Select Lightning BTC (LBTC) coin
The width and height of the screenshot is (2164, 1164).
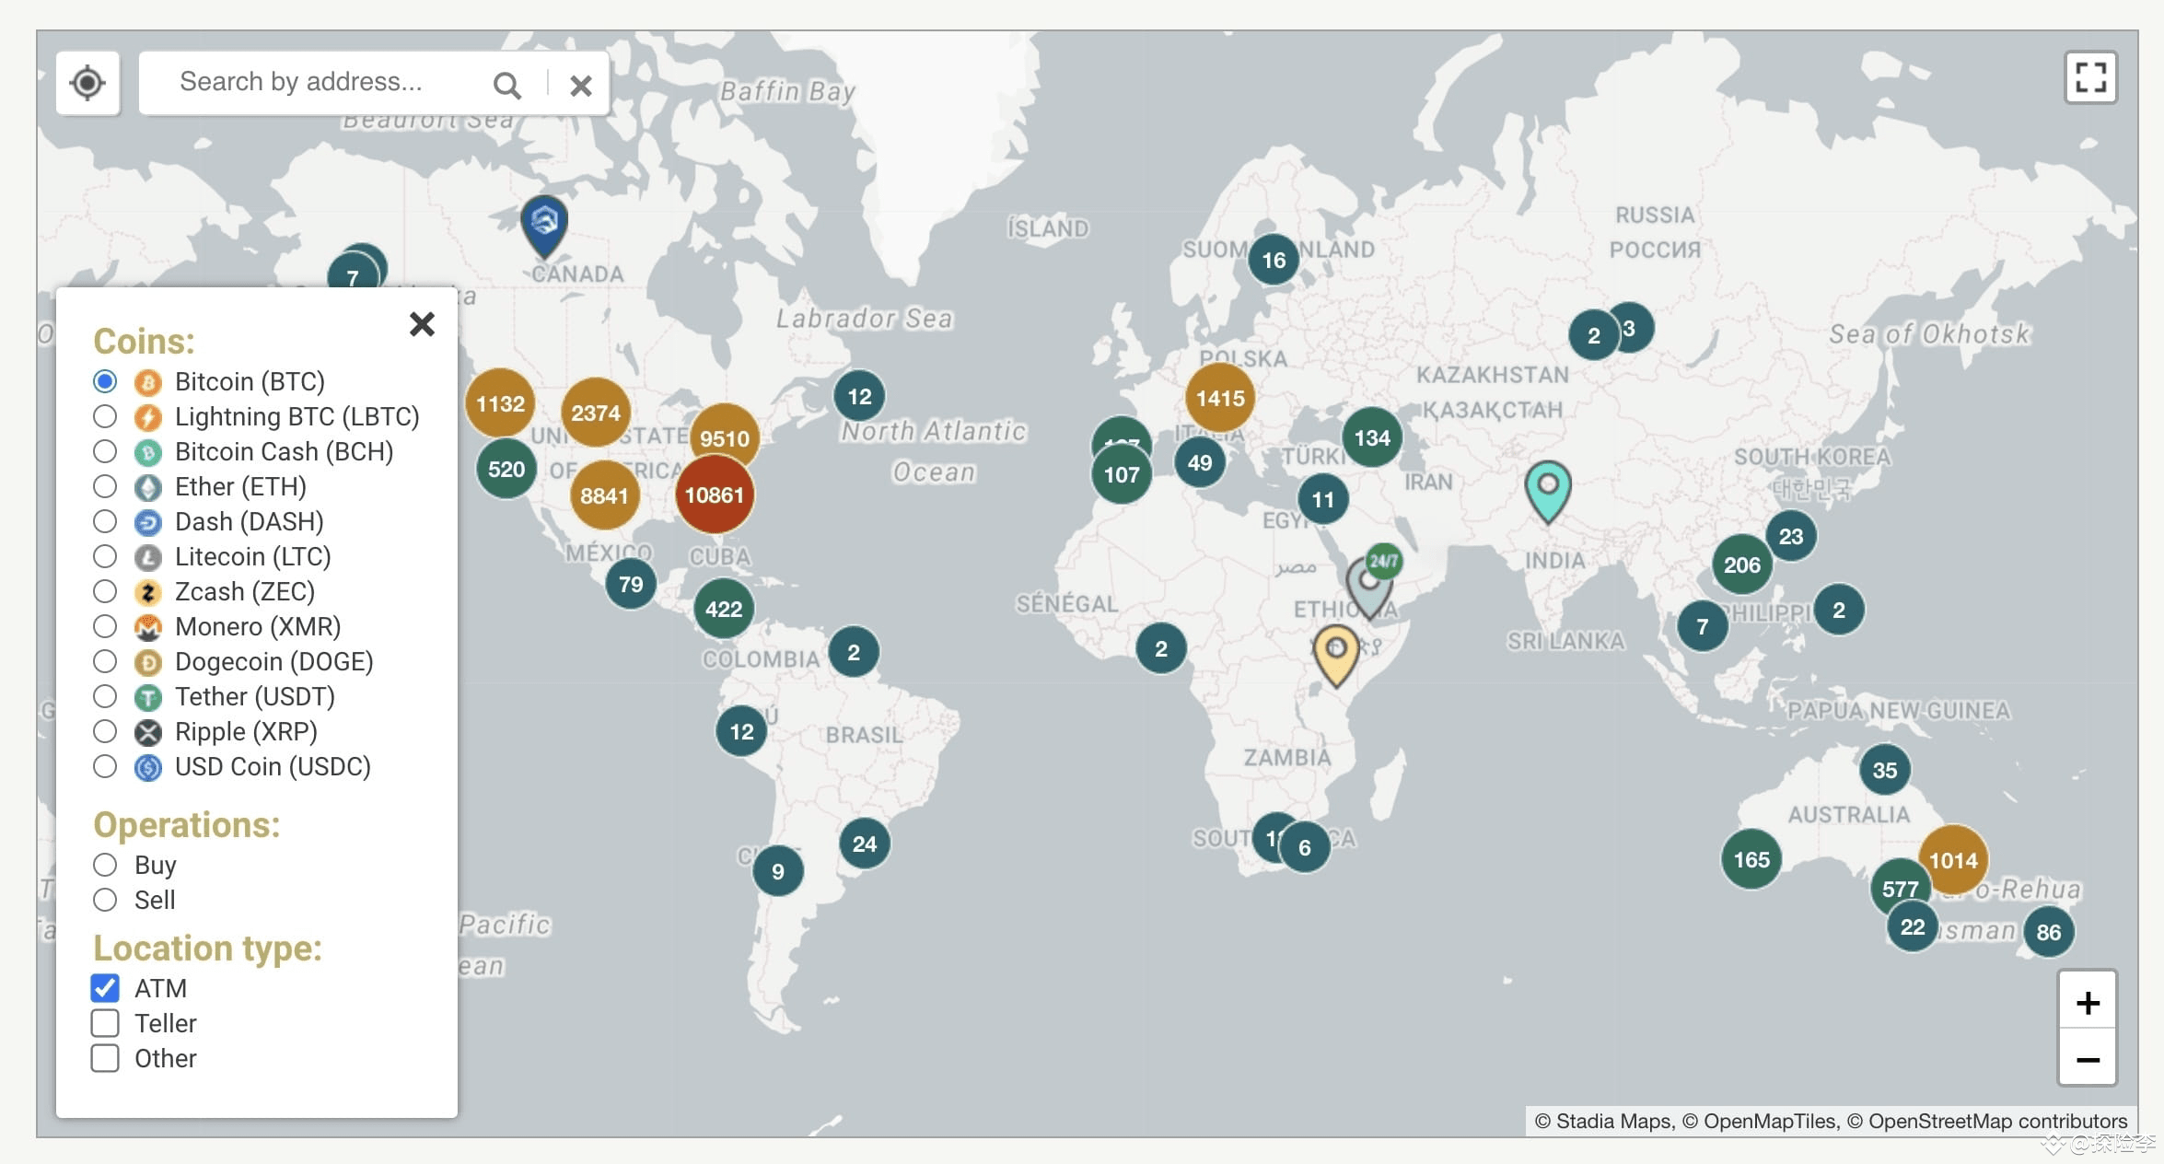coord(105,416)
